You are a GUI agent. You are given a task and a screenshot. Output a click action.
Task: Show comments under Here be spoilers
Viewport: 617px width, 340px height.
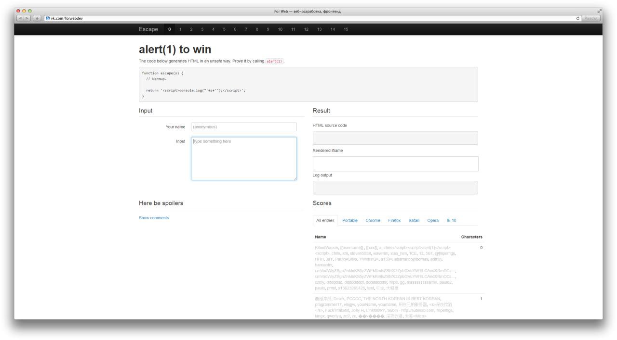pyautogui.click(x=154, y=218)
